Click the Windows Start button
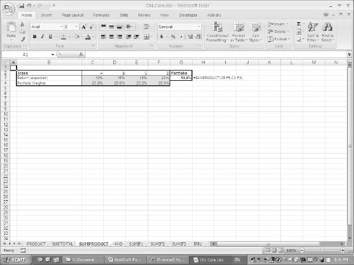This screenshot has height=265, width=354. [x=15, y=259]
